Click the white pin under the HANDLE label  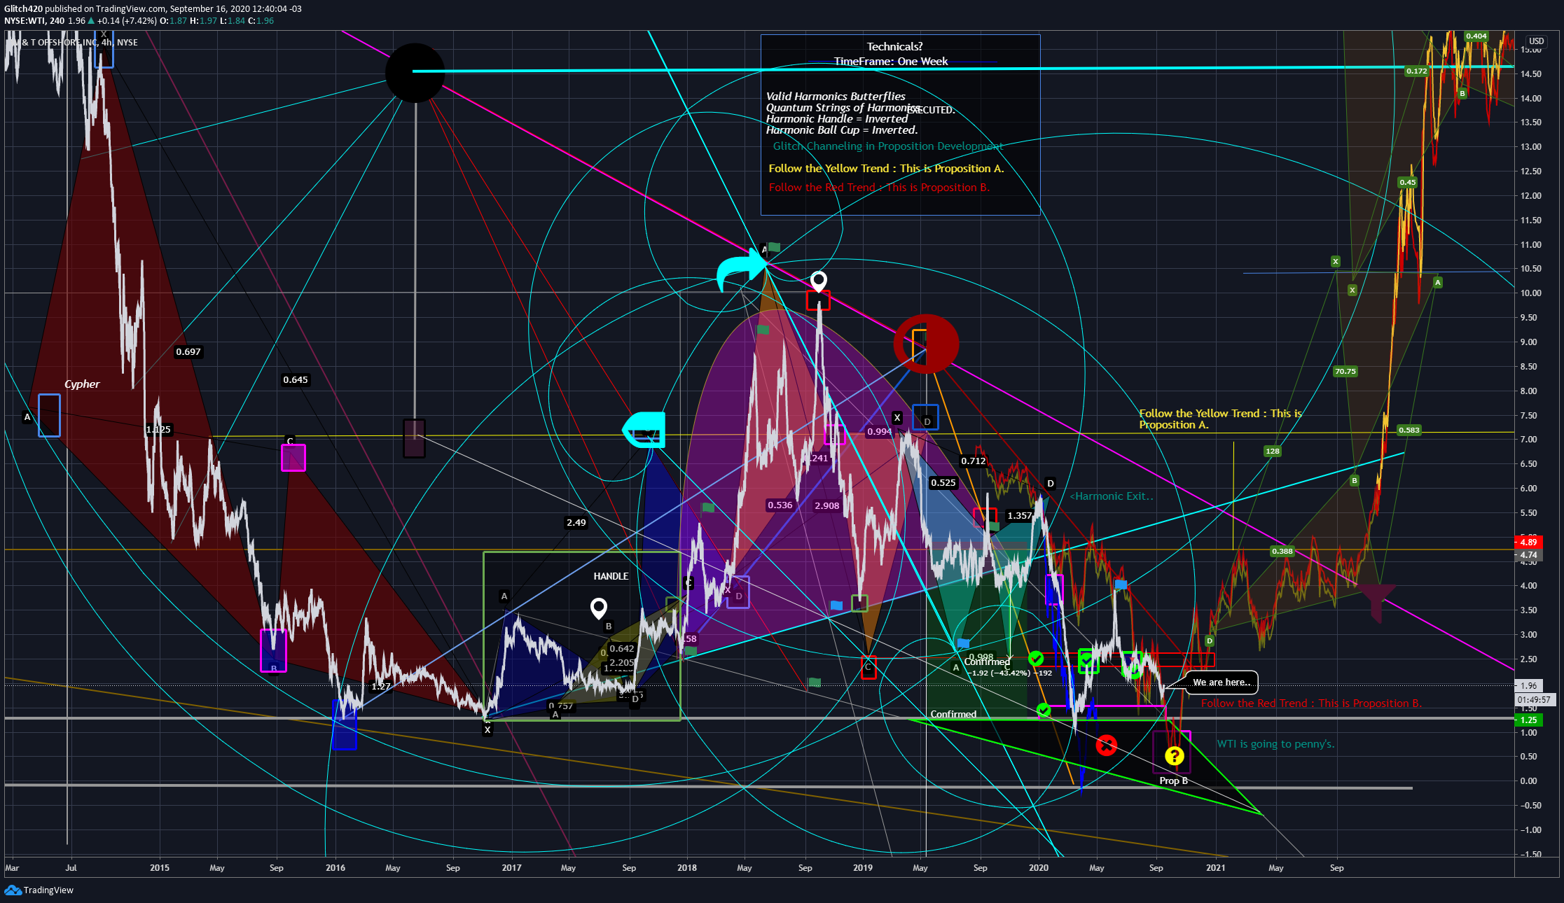598,608
